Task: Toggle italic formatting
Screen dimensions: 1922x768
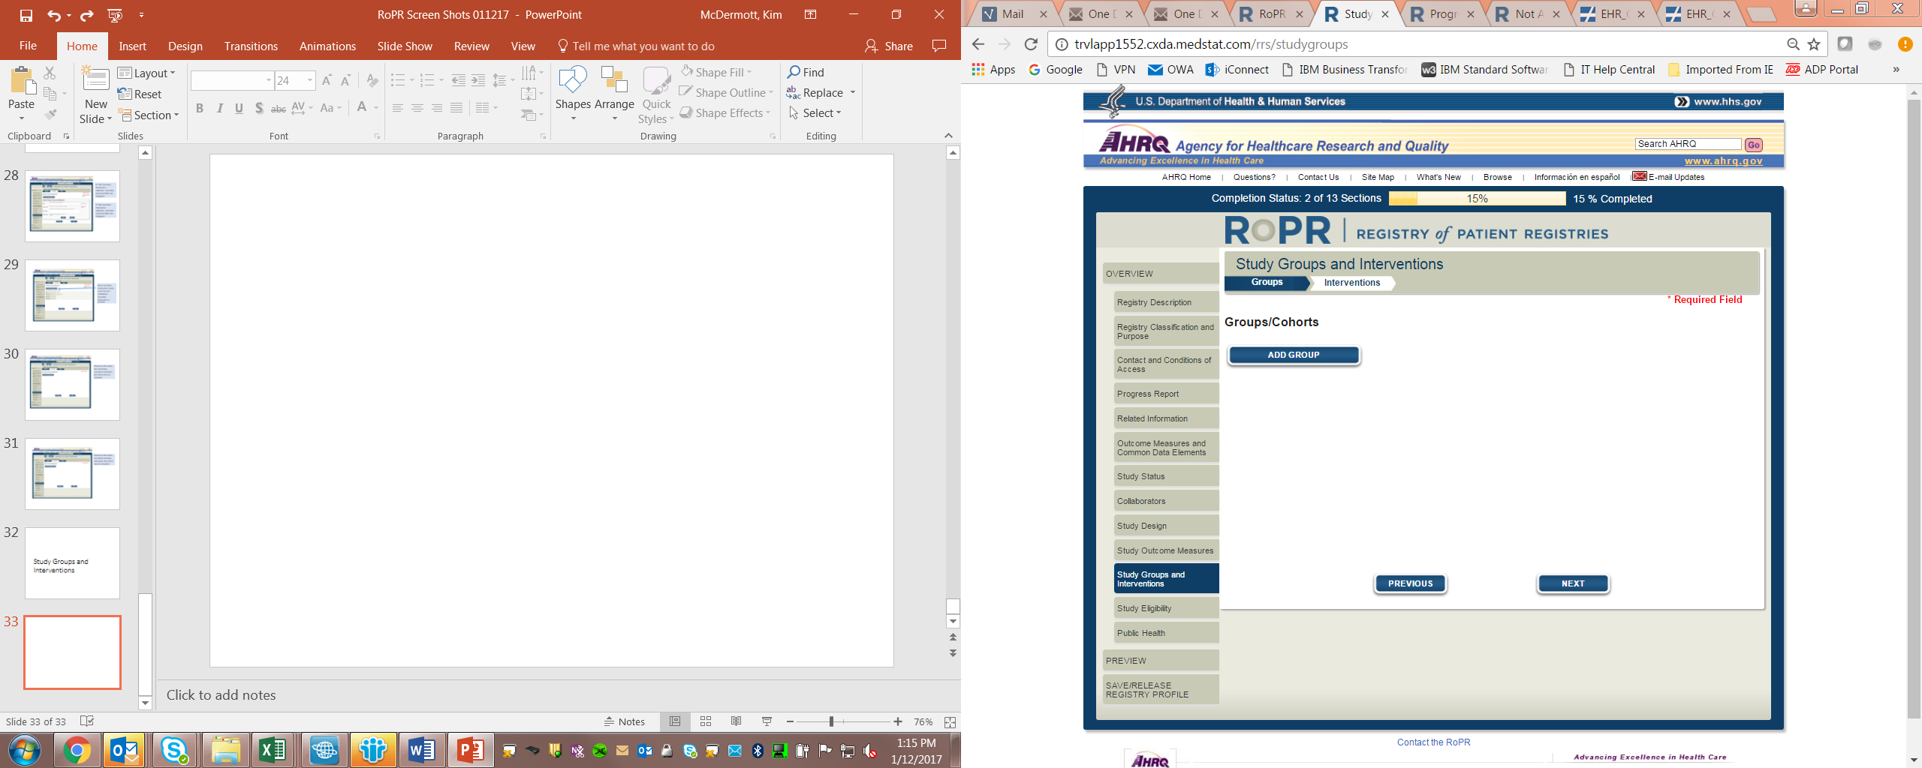Action: coord(219,108)
